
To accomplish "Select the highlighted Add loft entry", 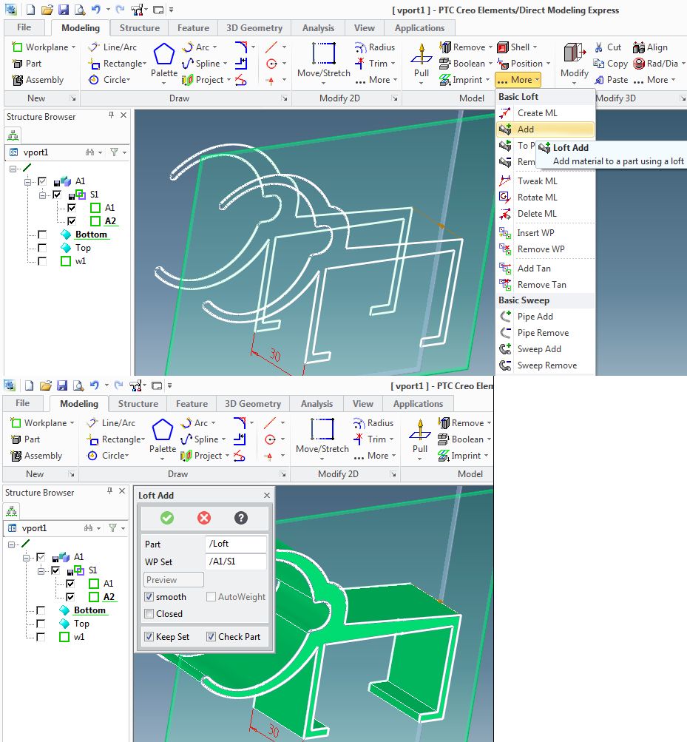I will (x=545, y=129).
